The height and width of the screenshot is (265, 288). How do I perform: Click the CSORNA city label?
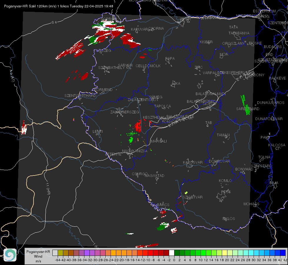click(156, 29)
